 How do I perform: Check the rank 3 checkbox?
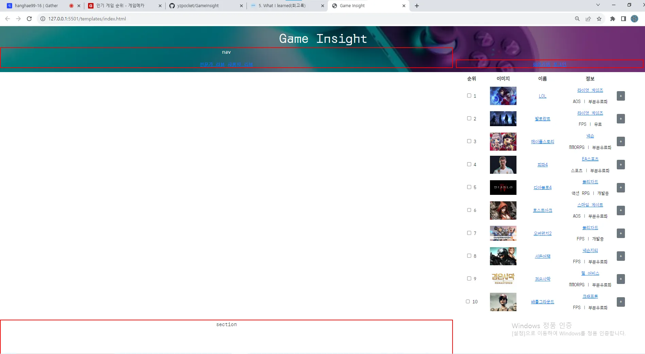click(469, 141)
